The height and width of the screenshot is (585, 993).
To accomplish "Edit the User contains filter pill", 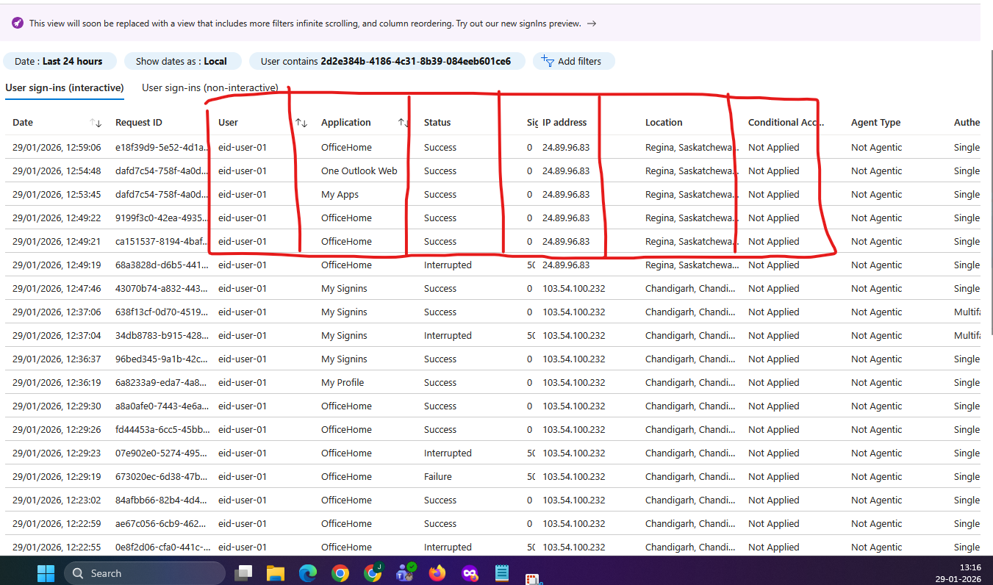I will [x=386, y=62].
